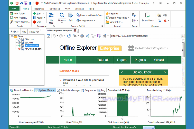
Task: Click the browser Forward arrow
Action: pyautogui.click(x=61, y=36)
